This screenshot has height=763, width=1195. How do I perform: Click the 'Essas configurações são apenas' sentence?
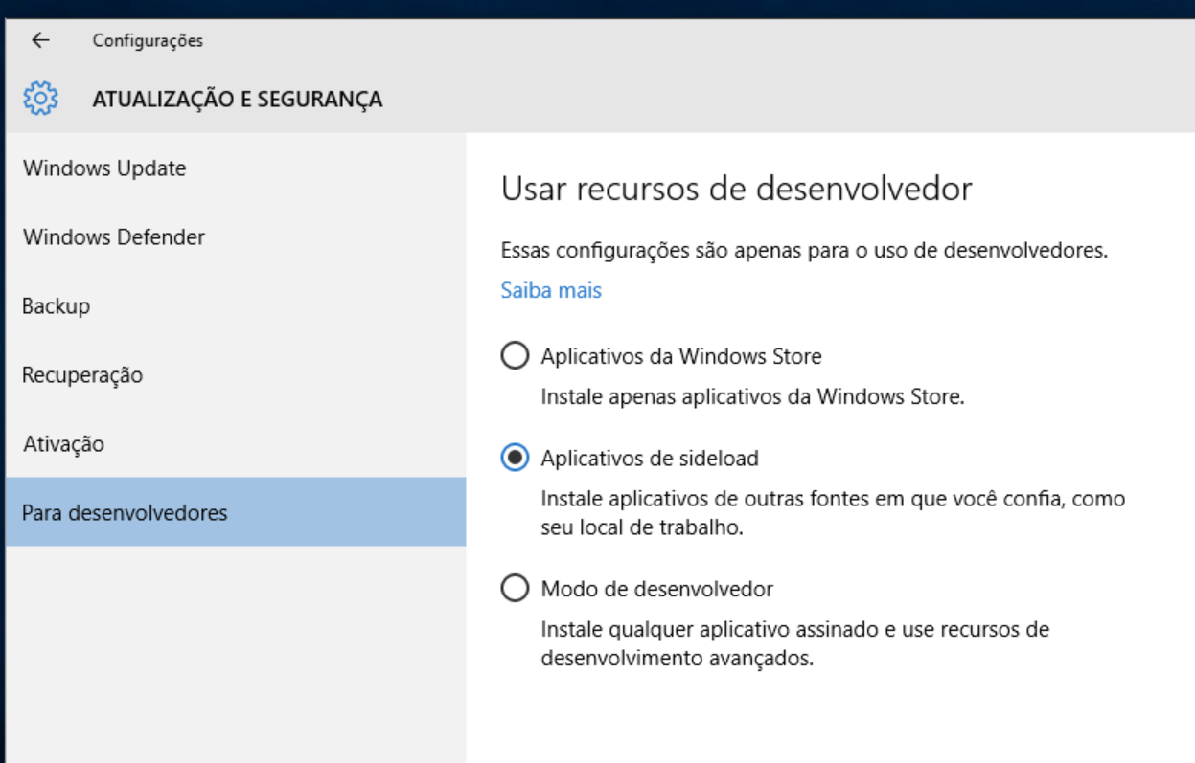click(804, 251)
